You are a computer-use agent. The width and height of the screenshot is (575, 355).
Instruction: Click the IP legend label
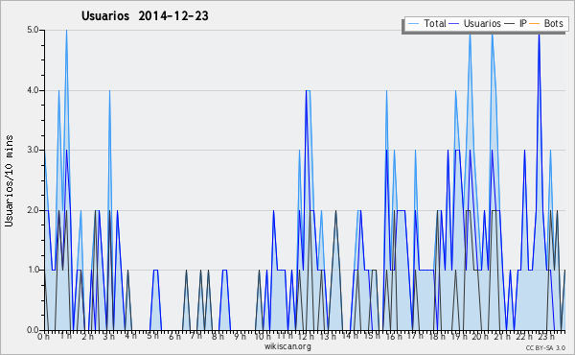click(x=523, y=23)
